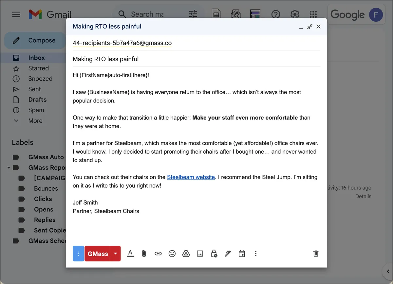Open the Spam folder
The width and height of the screenshot is (393, 284).
(x=36, y=110)
